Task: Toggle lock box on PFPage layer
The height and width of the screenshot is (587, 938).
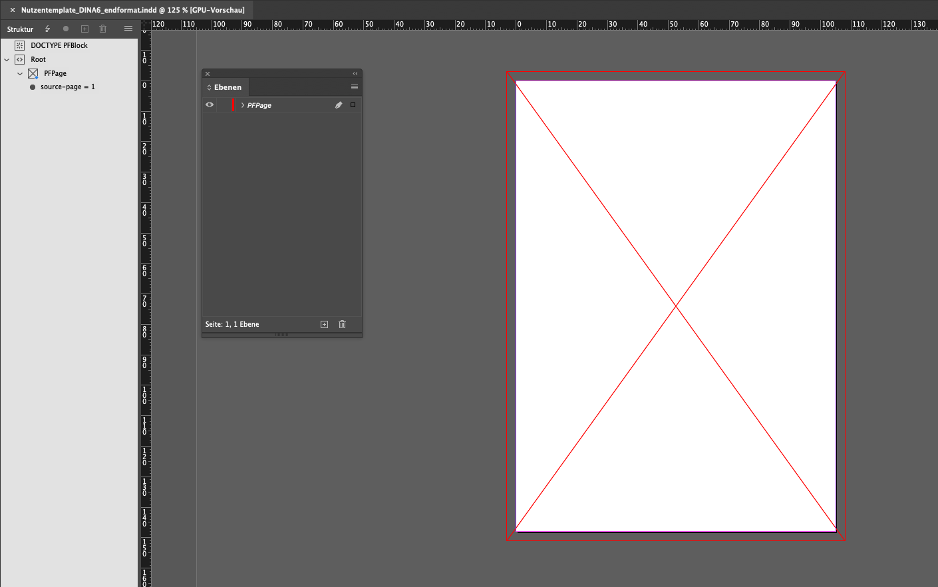Action: (223, 105)
